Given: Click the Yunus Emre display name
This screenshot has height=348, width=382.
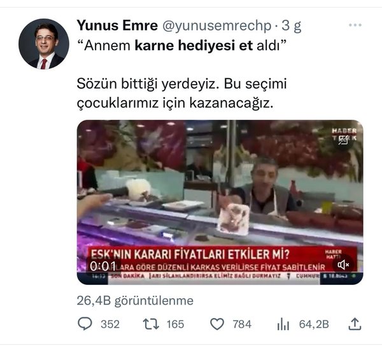Looking at the screenshot, I should click(x=117, y=25).
